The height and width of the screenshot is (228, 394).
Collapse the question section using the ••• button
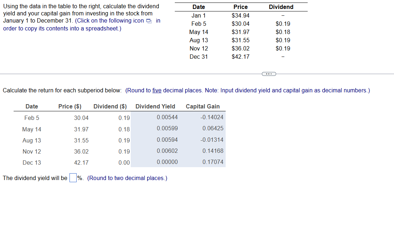[269, 74]
